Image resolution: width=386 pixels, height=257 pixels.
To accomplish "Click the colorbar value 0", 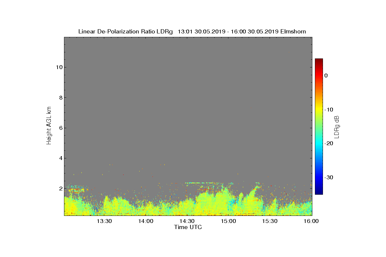I will (x=326, y=75).
